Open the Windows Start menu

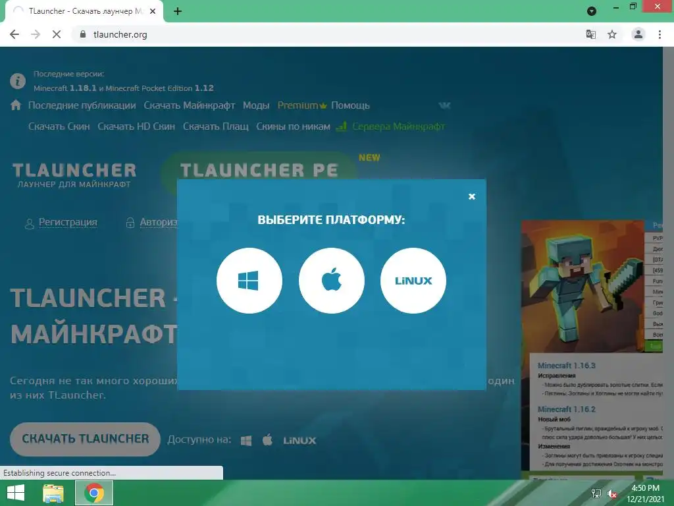(16, 493)
